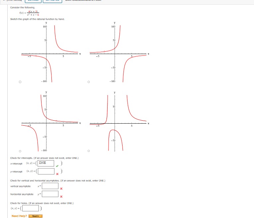Viewport: 254px width, 218px height.
Task: Click the vertical asymptote x input field
Action: tap(50, 186)
